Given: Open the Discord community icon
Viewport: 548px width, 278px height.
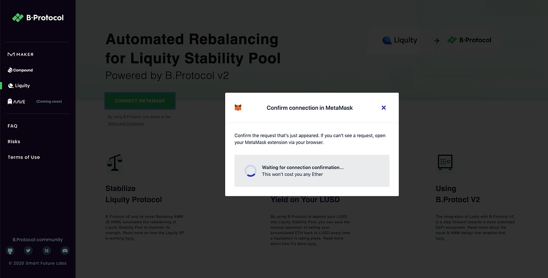Looking at the screenshot, I should (x=65, y=251).
